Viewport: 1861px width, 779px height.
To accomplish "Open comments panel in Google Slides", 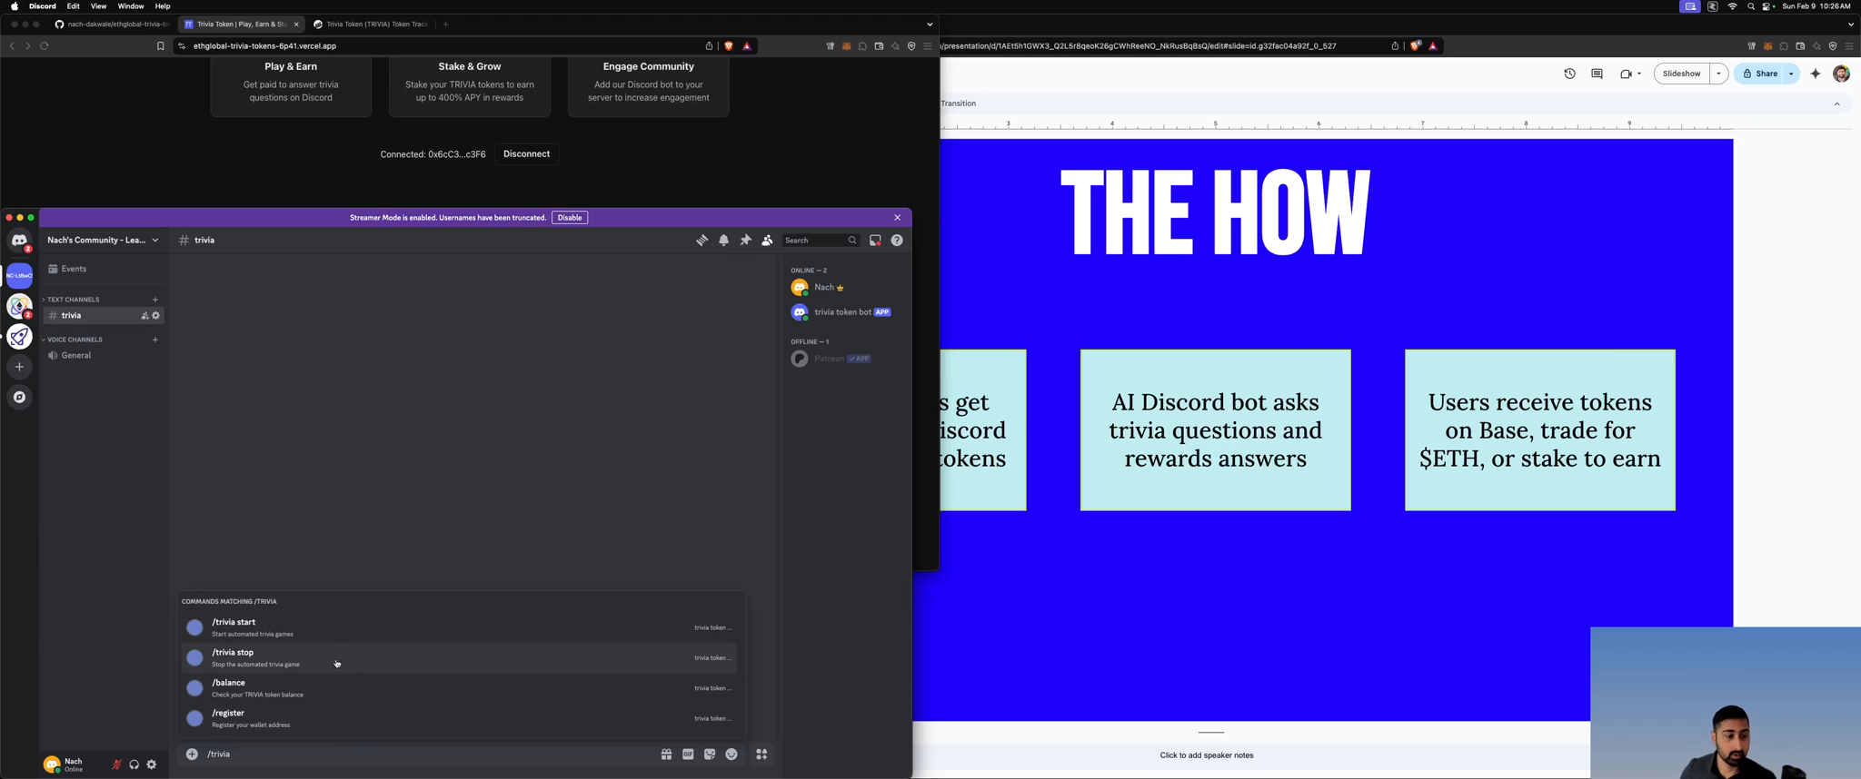I will pos(1597,74).
